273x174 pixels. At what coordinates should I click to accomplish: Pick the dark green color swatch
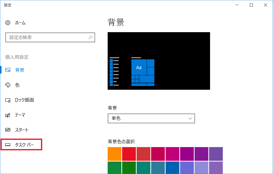coord(129,168)
